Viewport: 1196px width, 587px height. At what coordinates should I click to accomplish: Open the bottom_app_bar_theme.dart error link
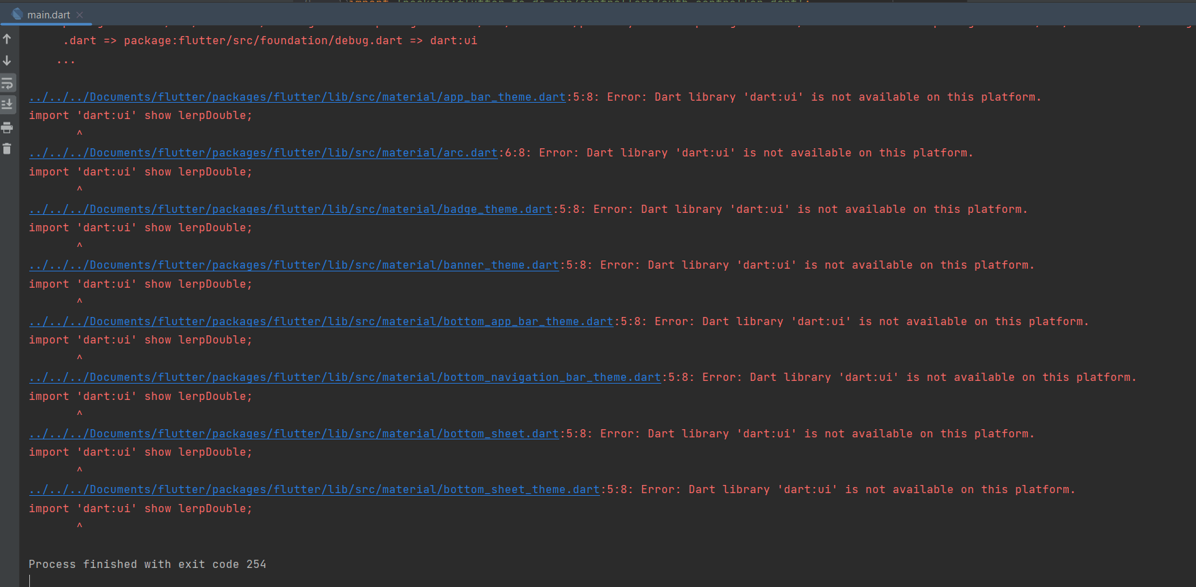click(x=321, y=321)
